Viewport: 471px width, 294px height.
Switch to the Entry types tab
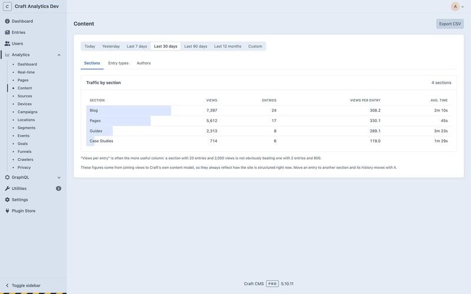pos(118,63)
